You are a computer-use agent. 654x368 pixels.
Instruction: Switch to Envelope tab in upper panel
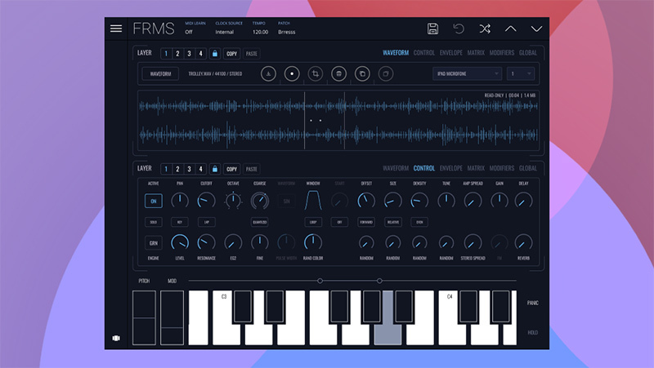(x=451, y=53)
